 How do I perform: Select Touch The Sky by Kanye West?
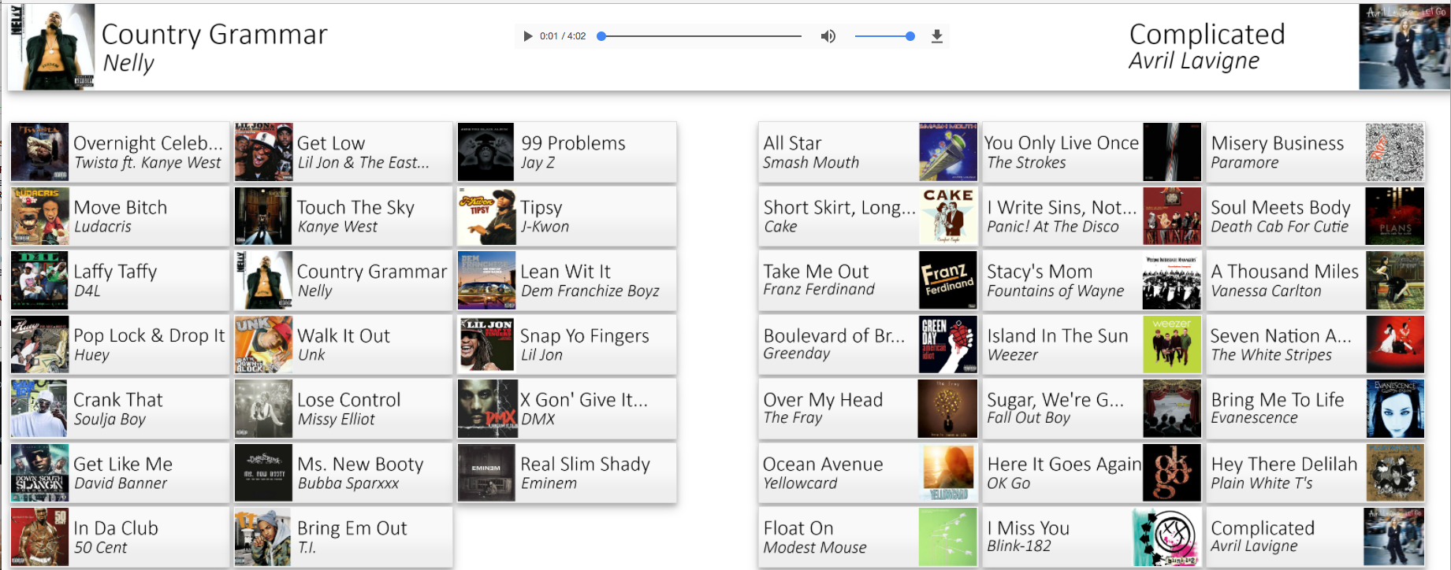coord(342,217)
